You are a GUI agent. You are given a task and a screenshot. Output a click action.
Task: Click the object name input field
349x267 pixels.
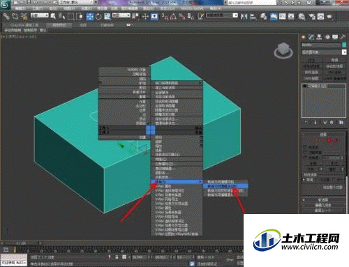click(321, 45)
